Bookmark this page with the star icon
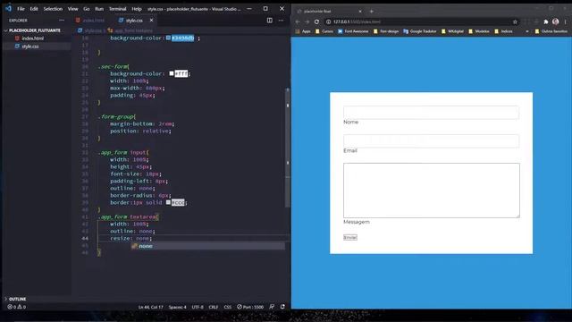The image size is (572, 322). tap(515, 21)
